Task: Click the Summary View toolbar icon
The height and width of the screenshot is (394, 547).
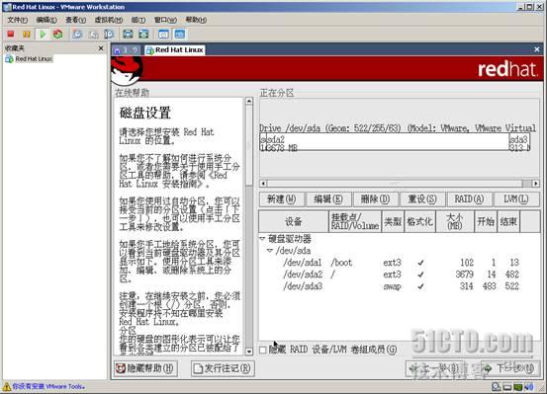Action: coord(163,34)
